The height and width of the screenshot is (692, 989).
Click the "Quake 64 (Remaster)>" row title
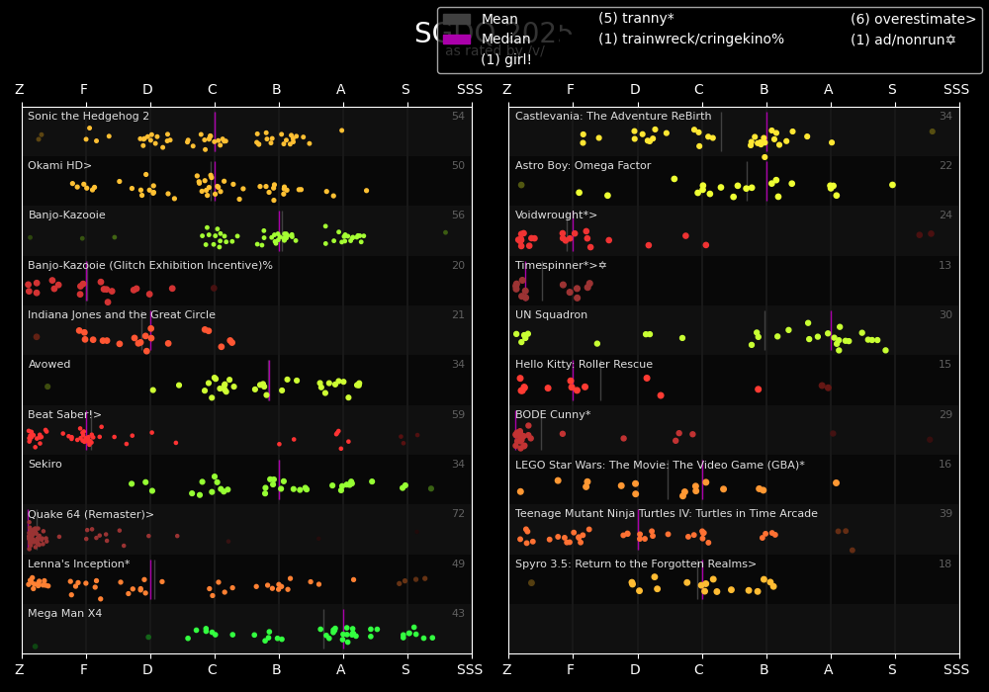[91, 514]
